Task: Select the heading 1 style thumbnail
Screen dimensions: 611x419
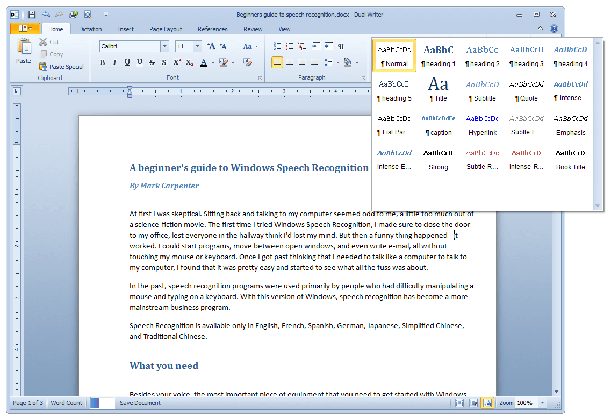Action: (x=438, y=55)
